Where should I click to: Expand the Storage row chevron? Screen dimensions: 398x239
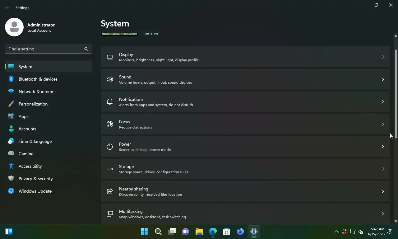[383, 169]
